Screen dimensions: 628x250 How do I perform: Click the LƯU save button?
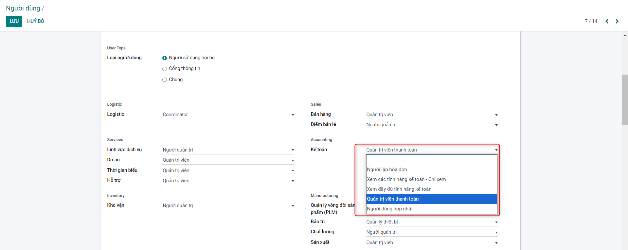(x=14, y=21)
